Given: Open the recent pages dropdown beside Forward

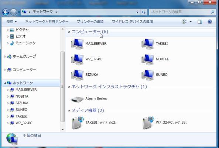Looking at the screenshot, I should [x=19, y=12].
